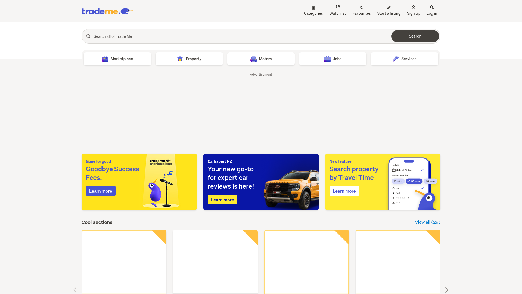This screenshot has height=294, width=522.
Task: Show next Cool auctions with right chevron
Action: click(x=447, y=290)
